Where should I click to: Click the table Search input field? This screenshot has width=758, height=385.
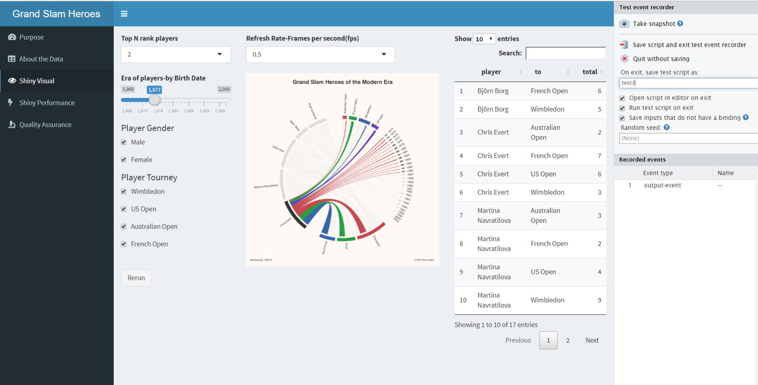[566, 53]
